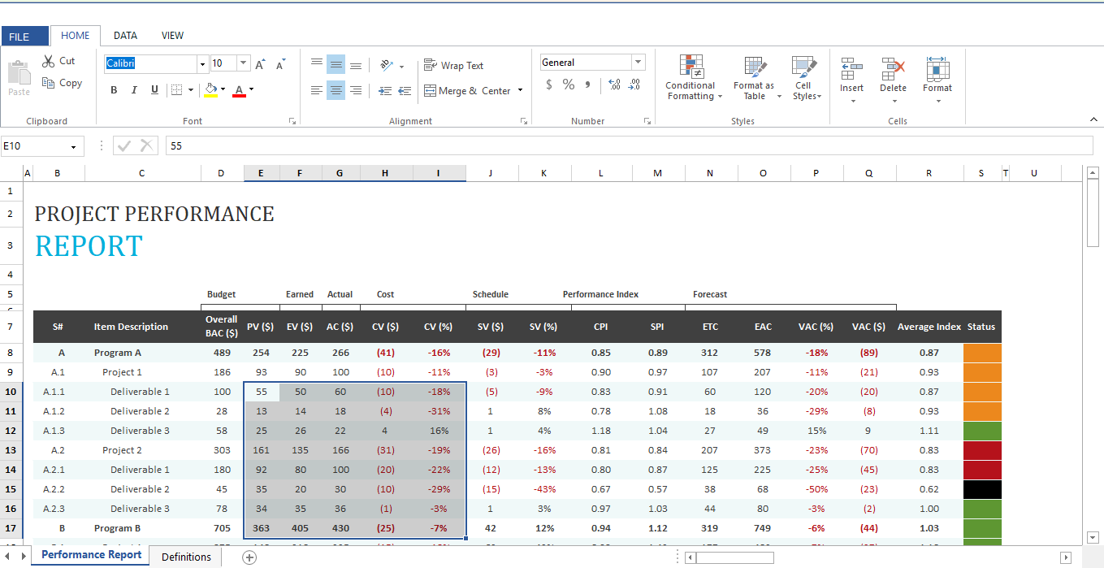This screenshot has width=1104, height=568.
Task: Select the Performance Report sheet tab
Action: pyautogui.click(x=92, y=555)
